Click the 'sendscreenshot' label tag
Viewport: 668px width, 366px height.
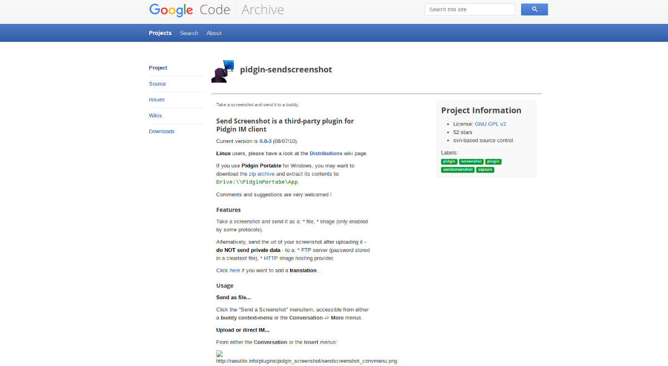[458, 170]
